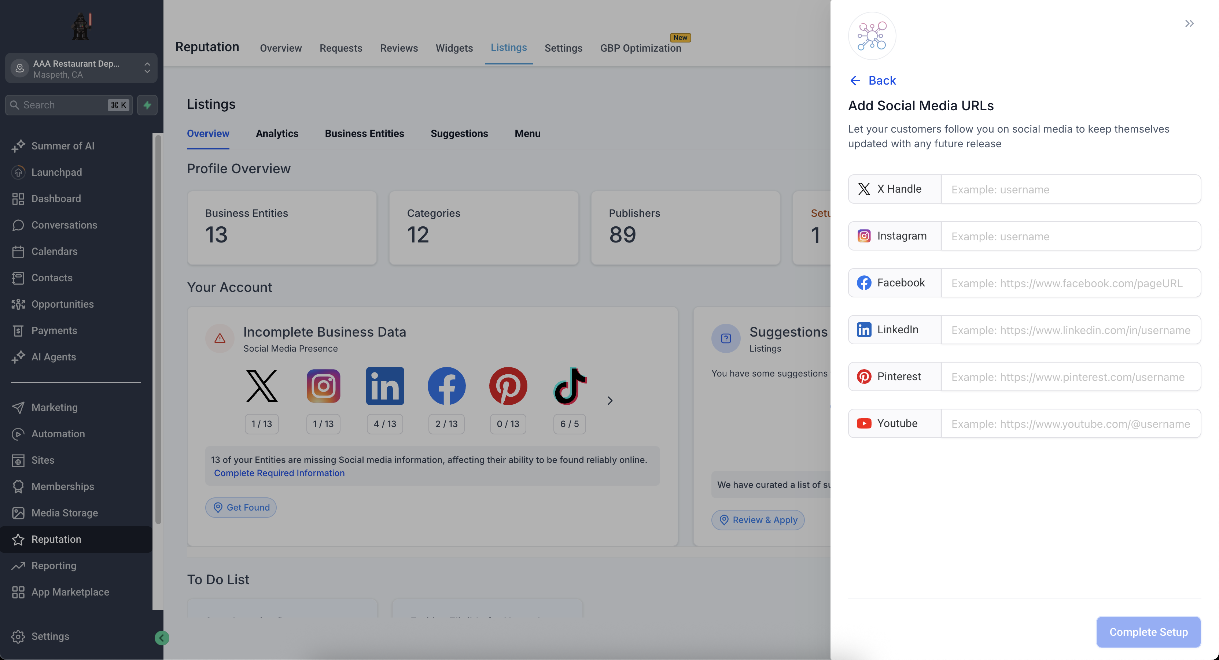Image resolution: width=1219 pixels, height=660 pixels.
Task: Open the GBP Optimization tab
Action: 640,48
